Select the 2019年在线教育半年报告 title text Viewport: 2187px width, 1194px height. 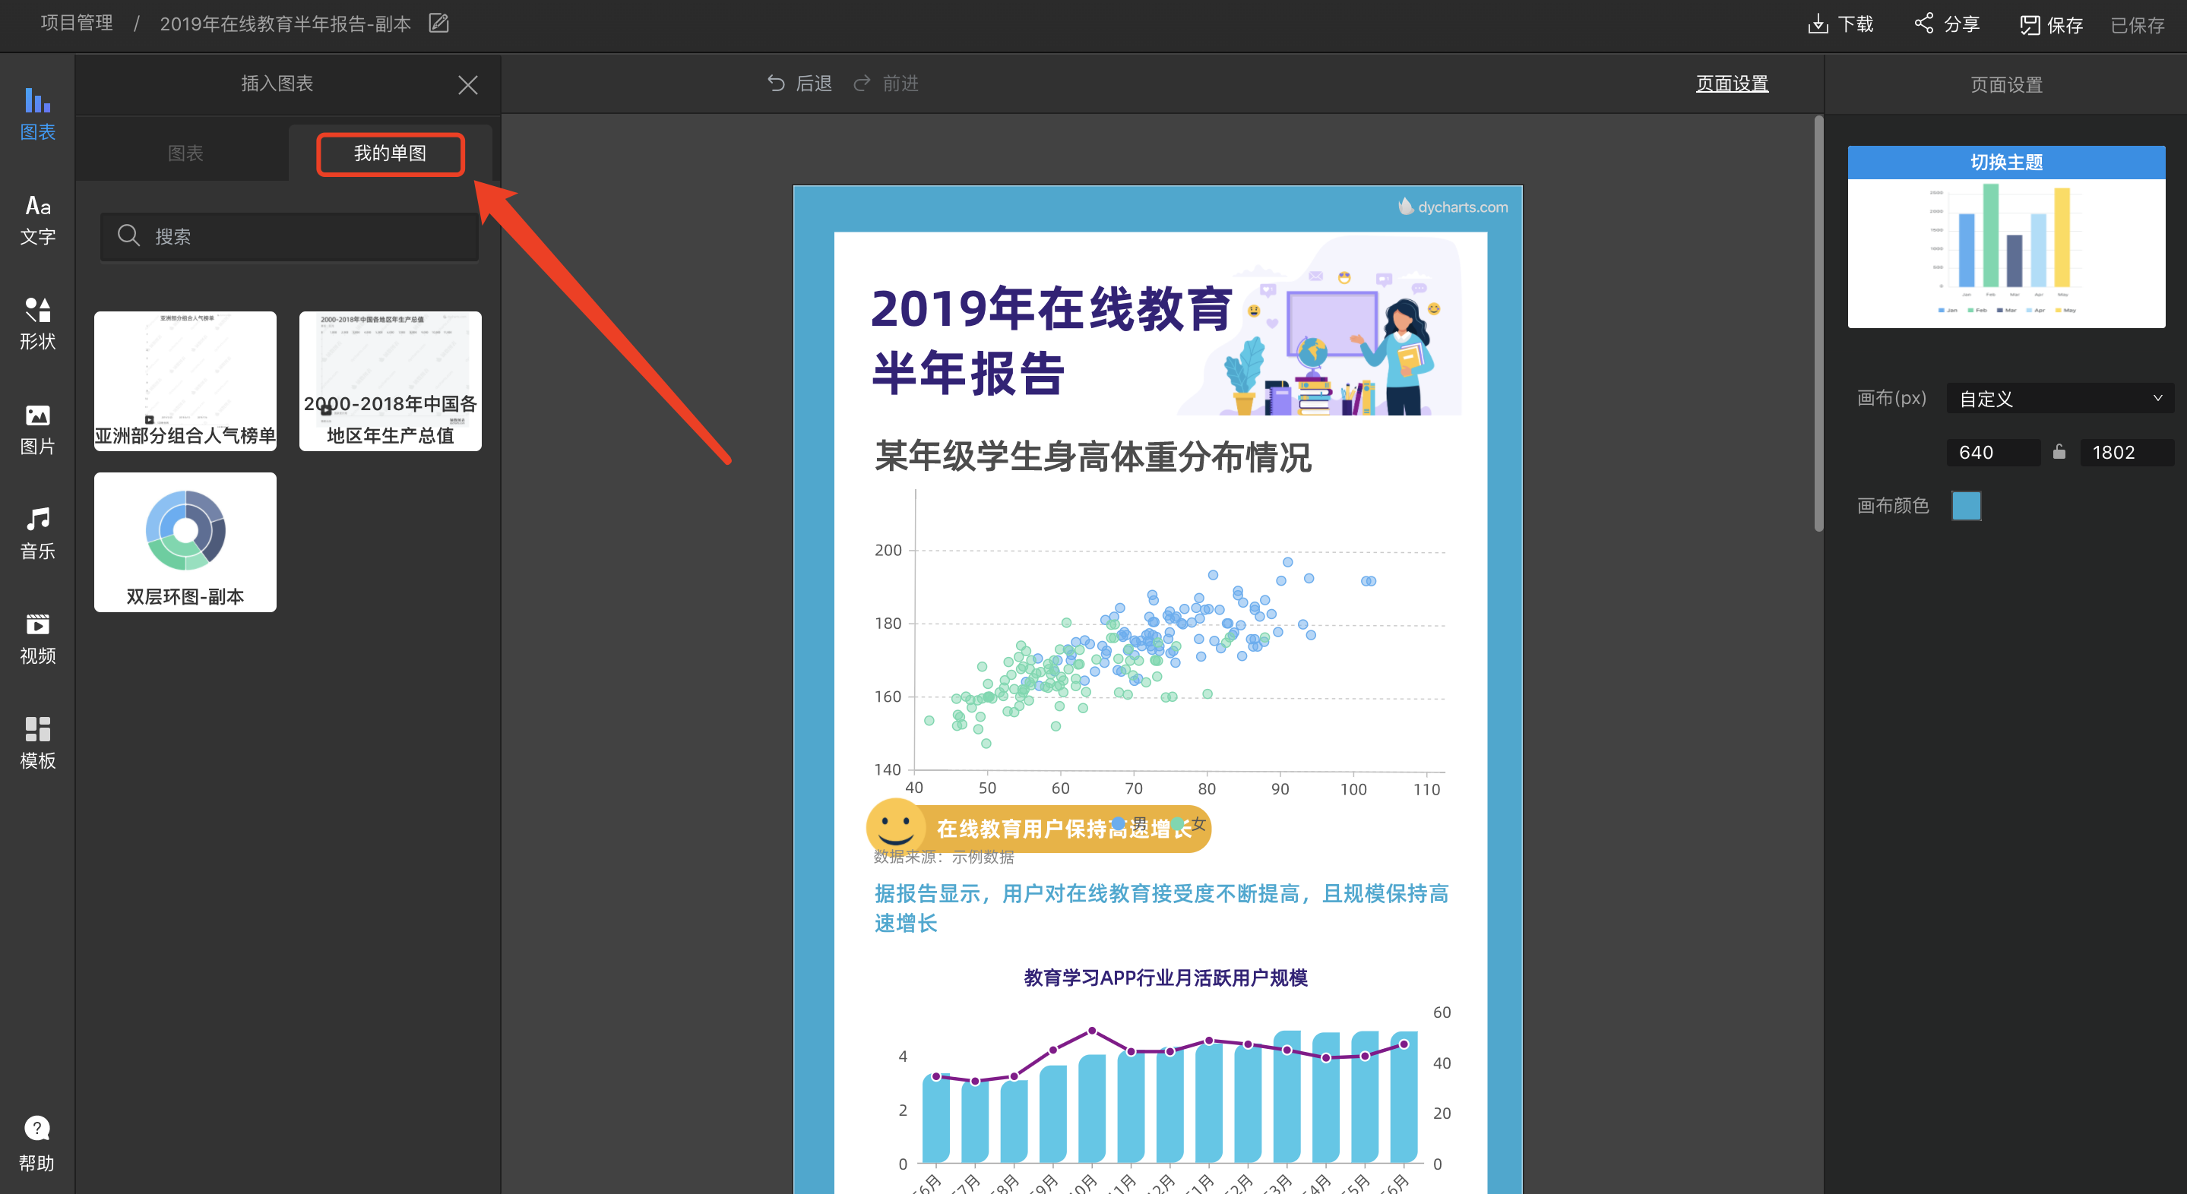coord(1051,340)
